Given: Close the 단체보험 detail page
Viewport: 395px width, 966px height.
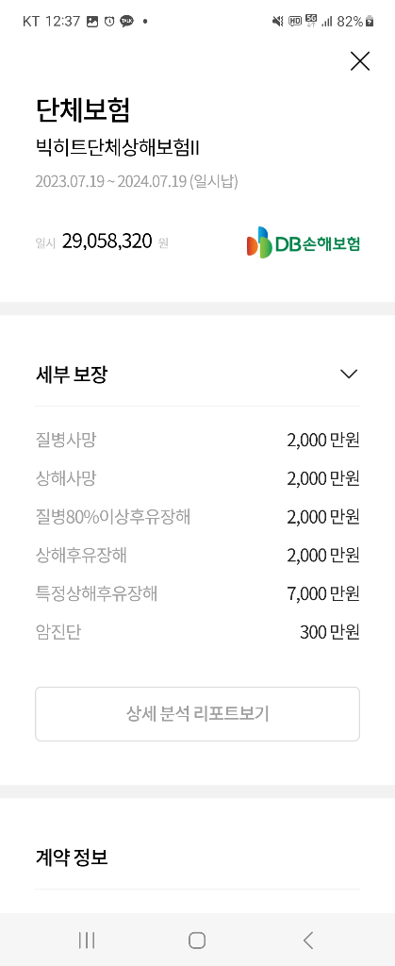Looking at the screenshot, I should click(x=360, y=61).
